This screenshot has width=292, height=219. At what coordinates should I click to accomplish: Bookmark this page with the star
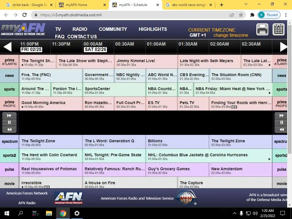coord(241,15)
